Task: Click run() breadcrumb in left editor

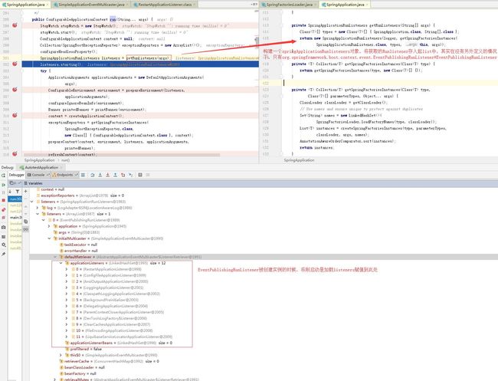Action: point(65,160)
